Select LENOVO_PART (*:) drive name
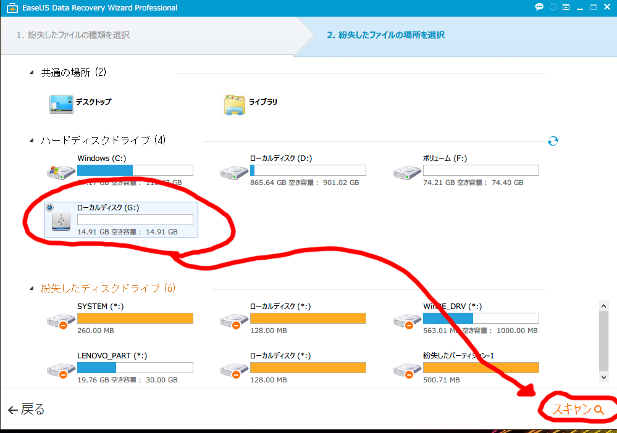The width and height of the screenshot is (617, 433). coord(112,356)
